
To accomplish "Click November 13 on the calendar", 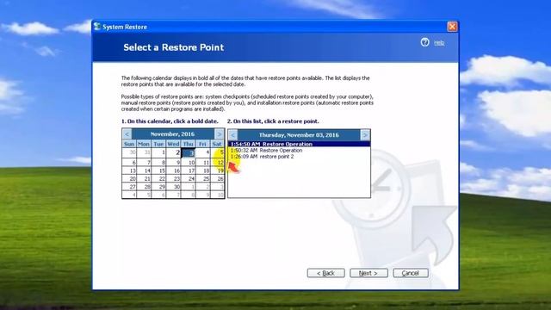I will point(129,170).
